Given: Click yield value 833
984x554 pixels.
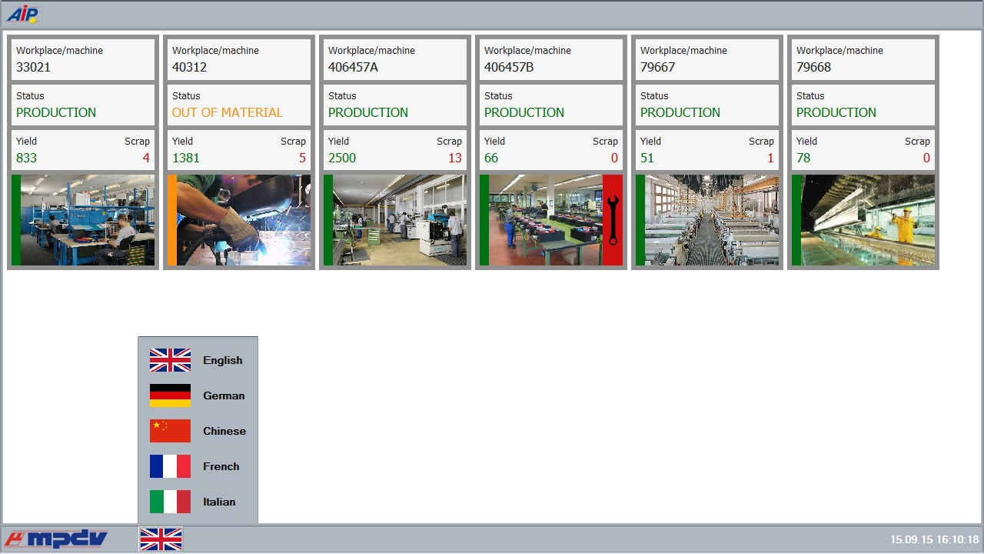Looking at the screenshot, I should [x=26, y=158].
